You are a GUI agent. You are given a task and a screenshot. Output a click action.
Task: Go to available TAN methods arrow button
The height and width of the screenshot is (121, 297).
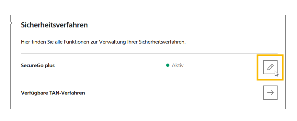pyautogui.click(x=270, y=93)
